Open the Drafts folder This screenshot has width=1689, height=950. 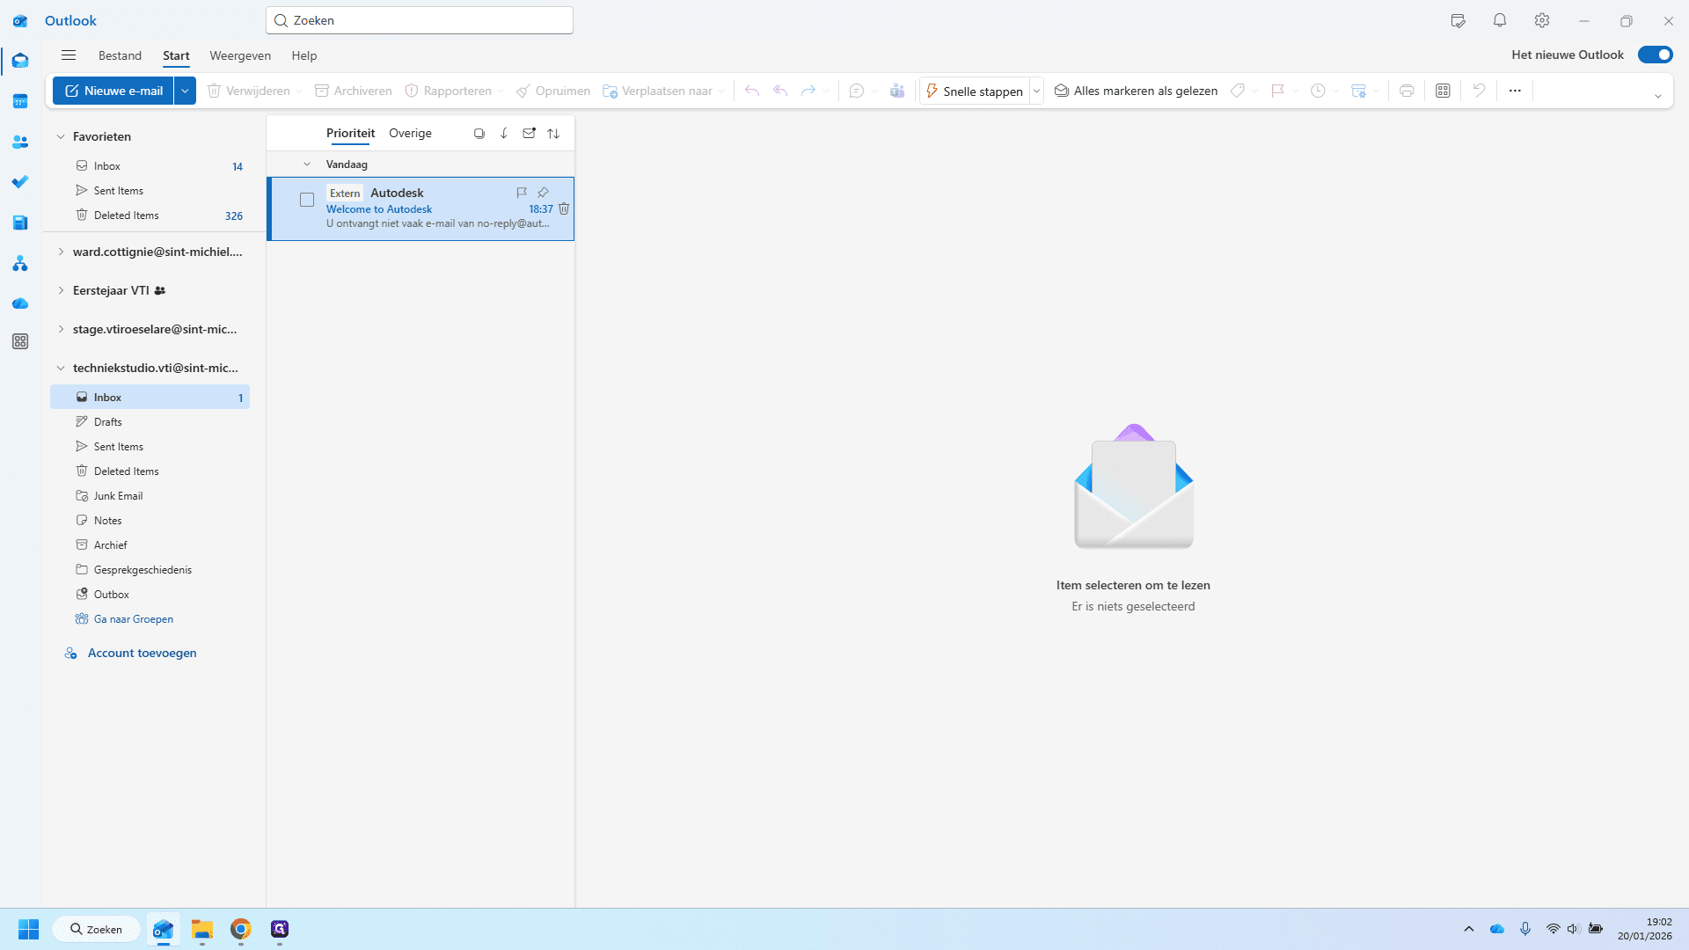point(150,422)
